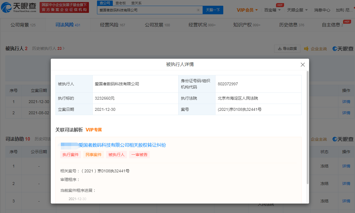Click the 相关案号 line in the analysis card
The height and width of the screenshot is (213, 355).
[95, 171]
